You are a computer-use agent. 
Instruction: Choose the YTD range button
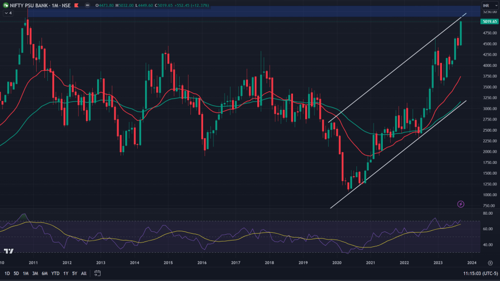[55, 273]
